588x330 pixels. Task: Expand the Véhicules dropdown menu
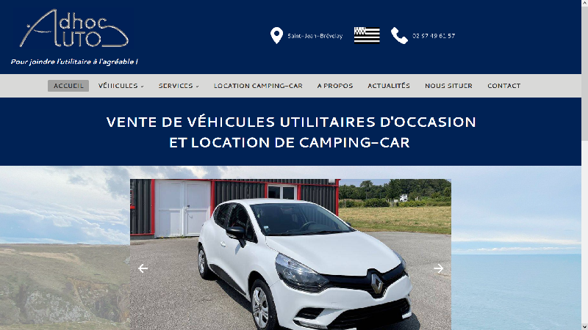121,86
